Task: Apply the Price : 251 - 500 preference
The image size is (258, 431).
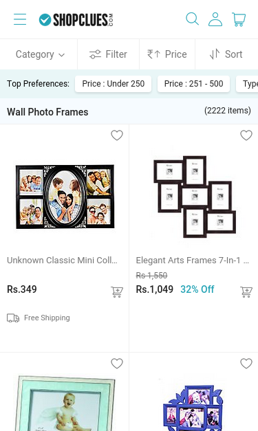Action: pos(193,84)
